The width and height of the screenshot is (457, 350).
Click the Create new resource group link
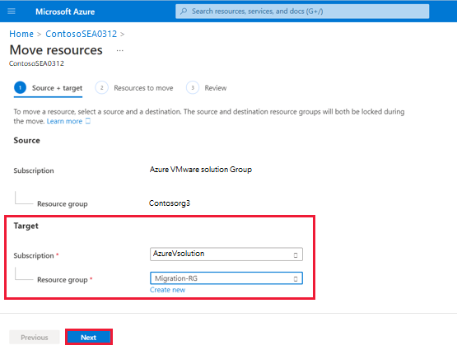168,290
